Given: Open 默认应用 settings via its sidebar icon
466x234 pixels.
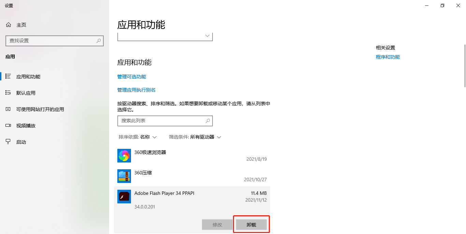Looking at the screenshot, I should pyautogui.click(x=8, y=93).
